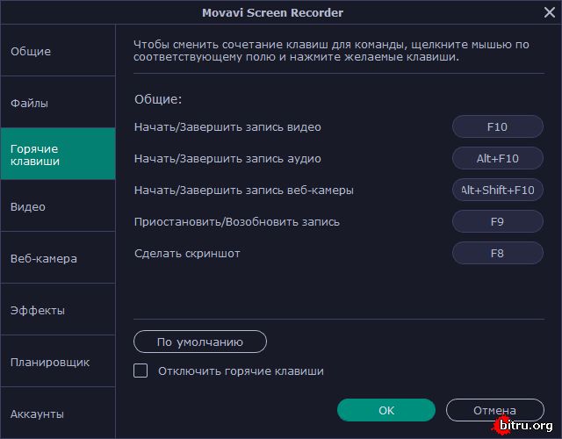The width and height of the screenshot is (562, 439).
Task: Click the Сделать скриншот label
Action: pos(187,254)
